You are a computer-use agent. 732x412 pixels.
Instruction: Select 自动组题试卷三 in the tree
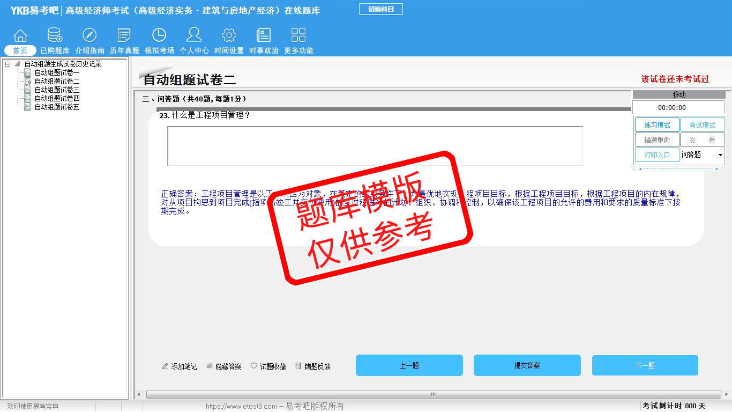(57, 90)
